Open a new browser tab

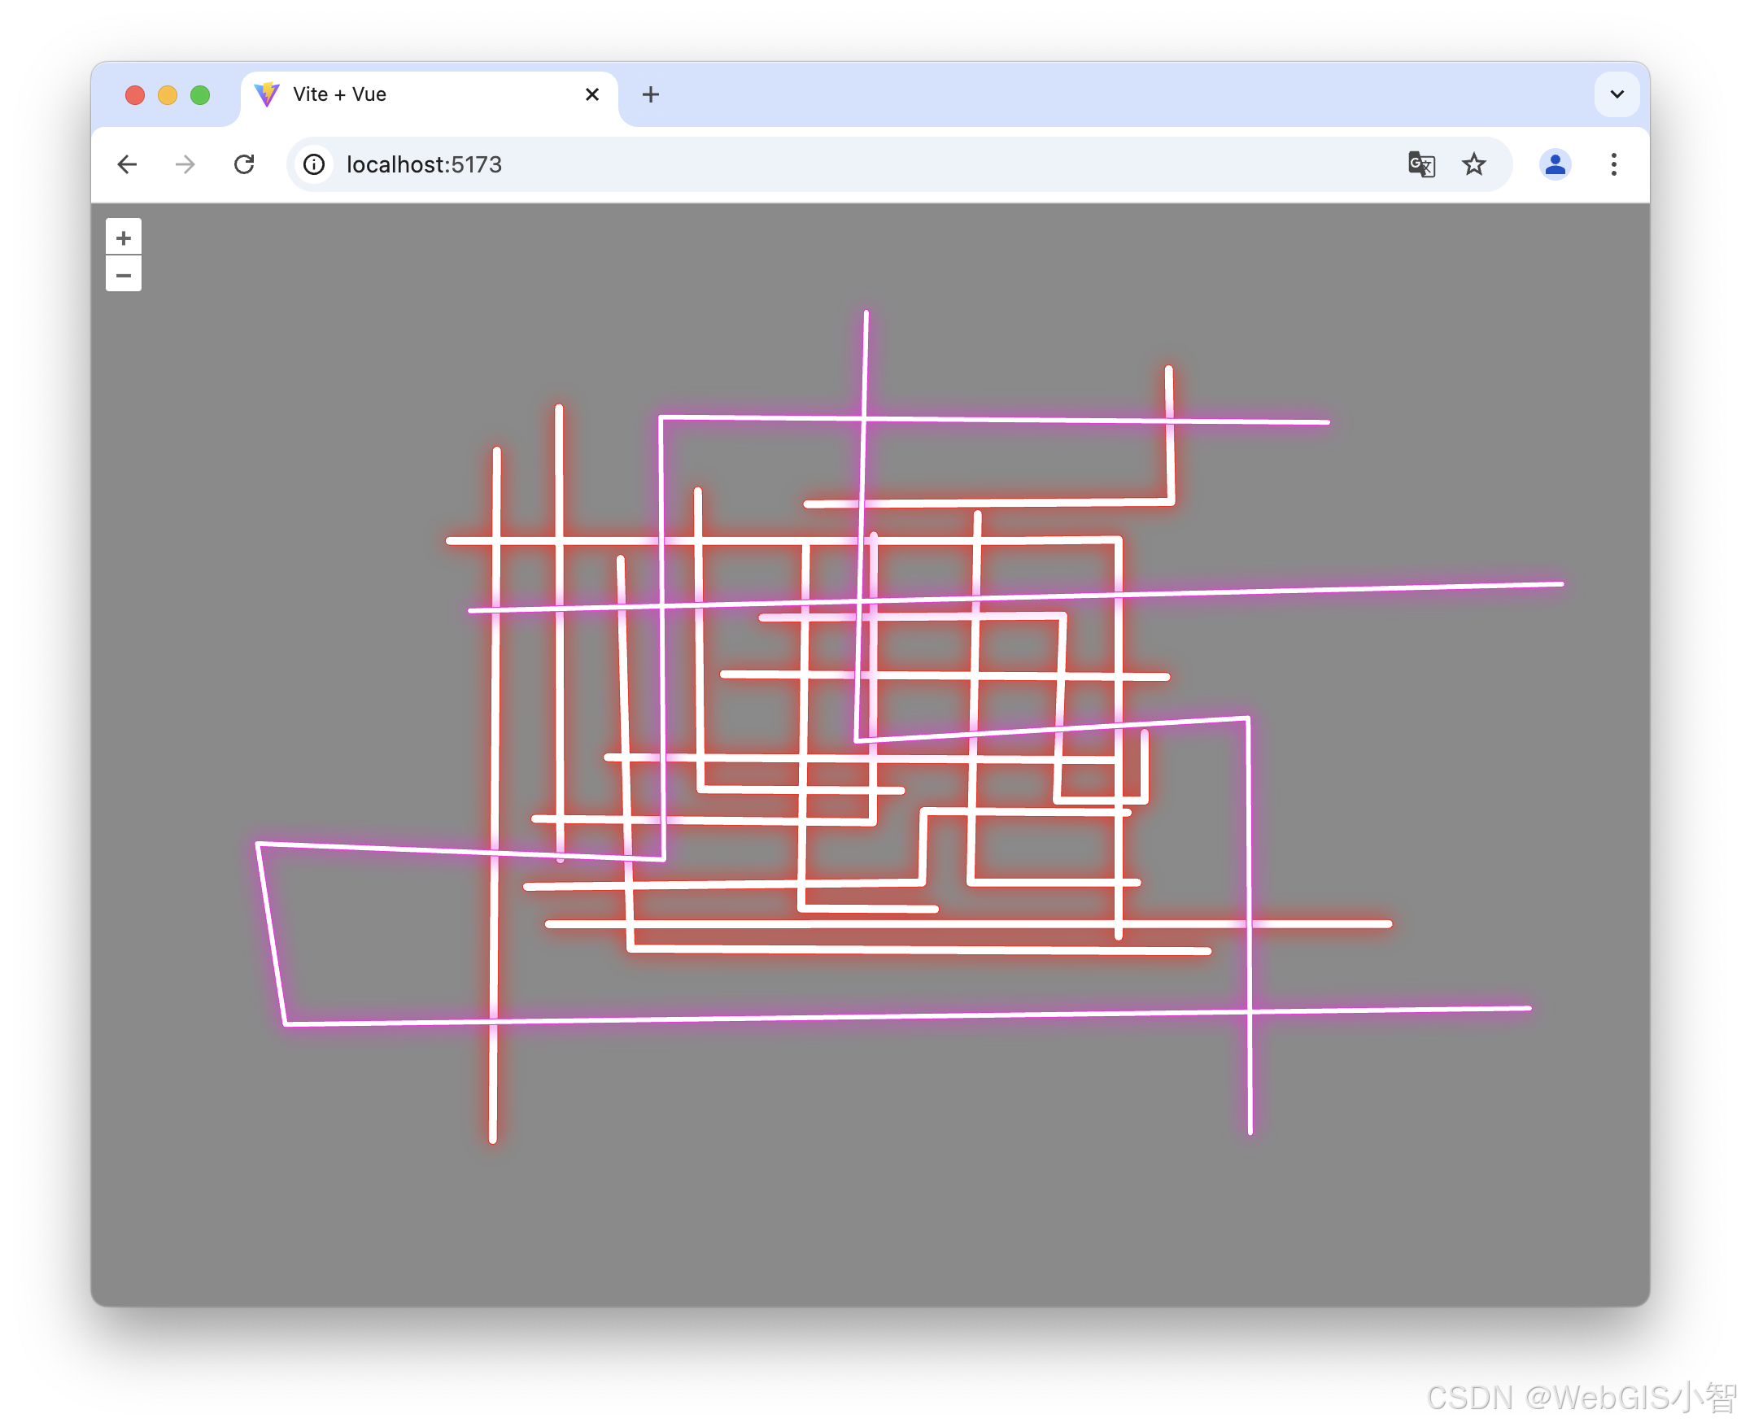[650, 94]
